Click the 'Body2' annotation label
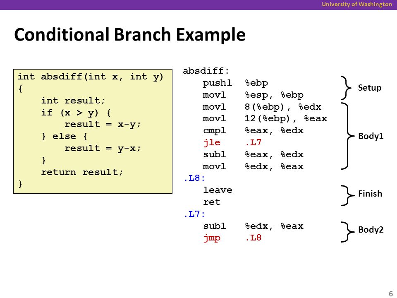 coord(371,230)
